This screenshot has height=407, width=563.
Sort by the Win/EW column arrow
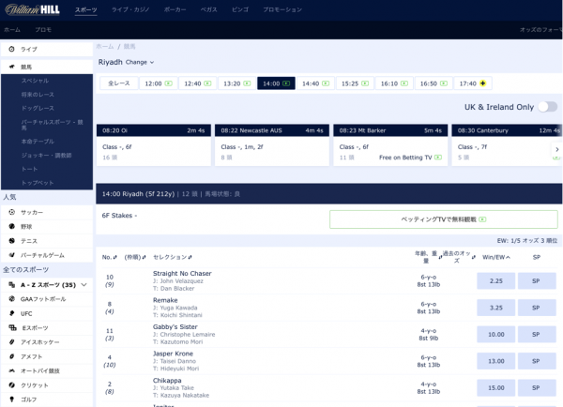[508, 257]
